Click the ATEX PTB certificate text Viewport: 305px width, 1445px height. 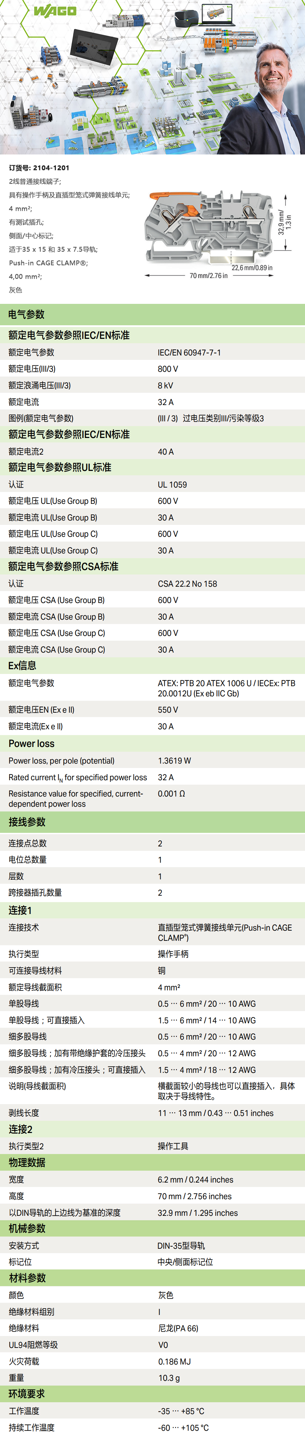226,688
